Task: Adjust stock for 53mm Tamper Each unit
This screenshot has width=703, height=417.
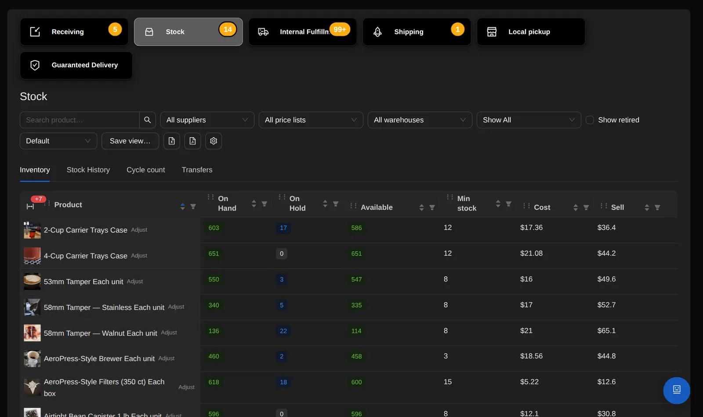Action: (x=135, y=282)
